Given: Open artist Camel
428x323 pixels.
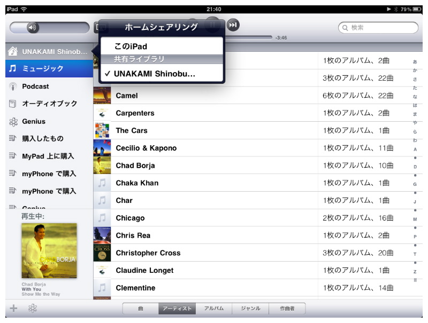Looking at the screenshot, I should click(x=258, y=96).
